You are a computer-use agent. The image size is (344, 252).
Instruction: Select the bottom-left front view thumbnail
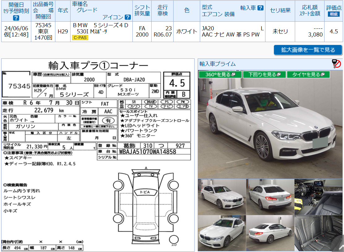(222, 233)
